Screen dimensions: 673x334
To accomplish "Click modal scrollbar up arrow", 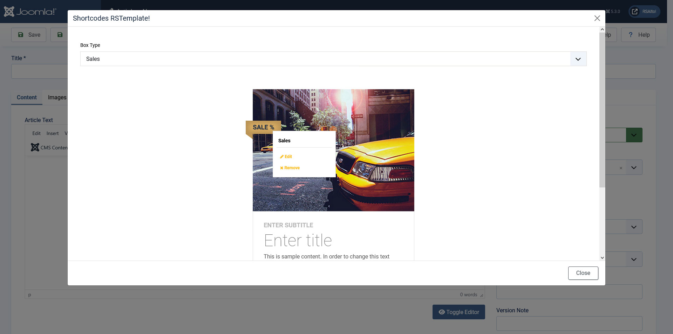I will point(602,30).
